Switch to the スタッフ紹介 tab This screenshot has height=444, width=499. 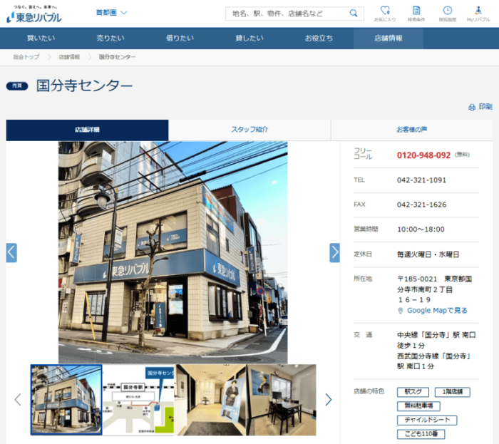(x=249, y=130)
